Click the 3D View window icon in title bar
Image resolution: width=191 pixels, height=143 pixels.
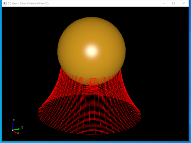tap(5, 3)
